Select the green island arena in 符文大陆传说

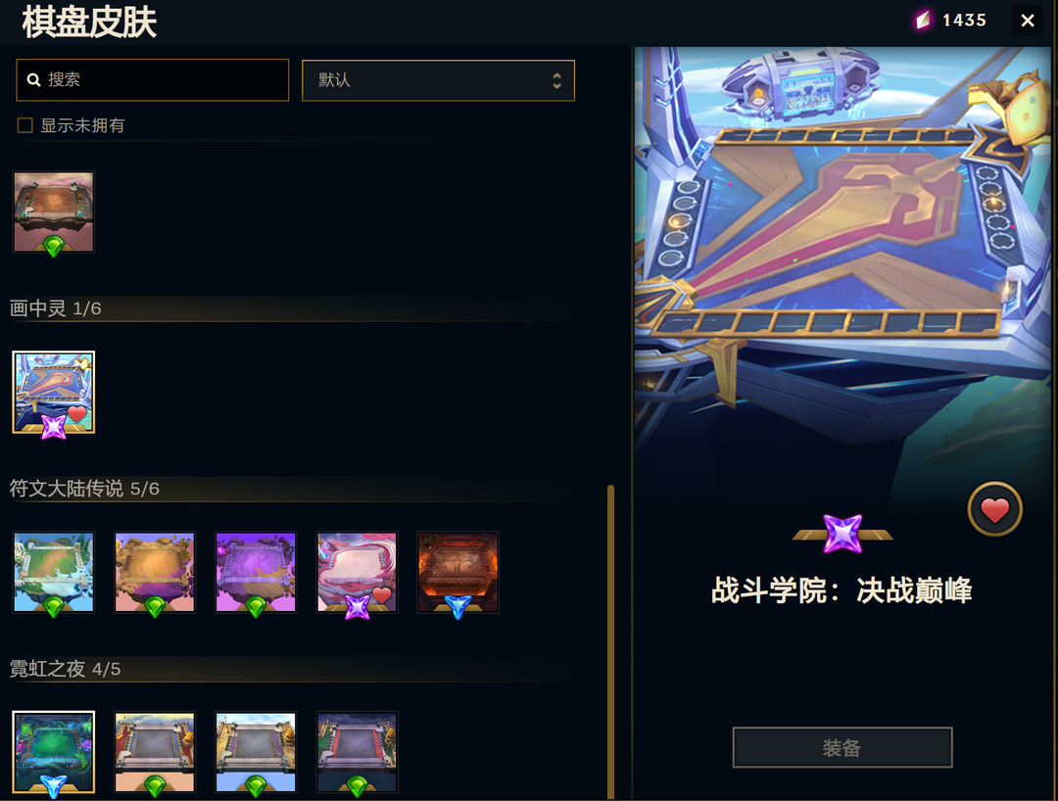pyautogui.click(x=53, y=573)
